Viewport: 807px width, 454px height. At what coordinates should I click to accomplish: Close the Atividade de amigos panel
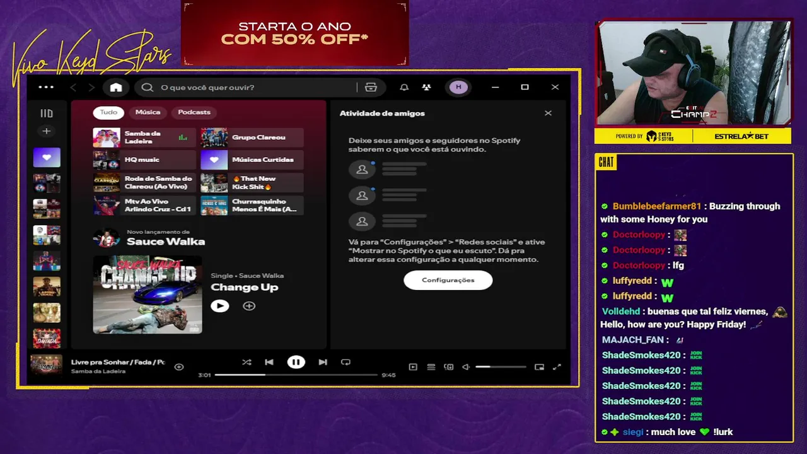pyautogui.click(x=548, y=113)
